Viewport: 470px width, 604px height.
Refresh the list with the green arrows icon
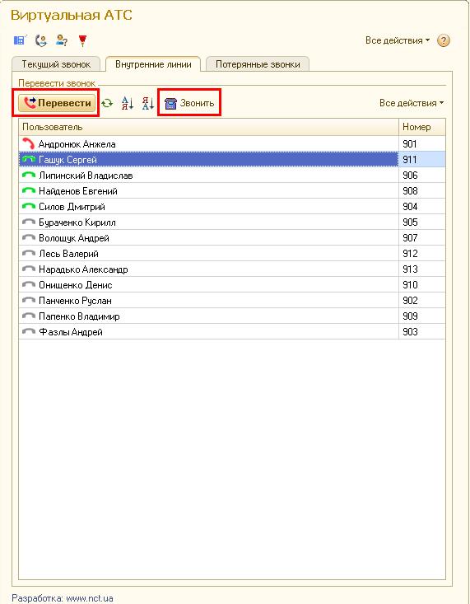pyautogui.click(x=107, y=103)
